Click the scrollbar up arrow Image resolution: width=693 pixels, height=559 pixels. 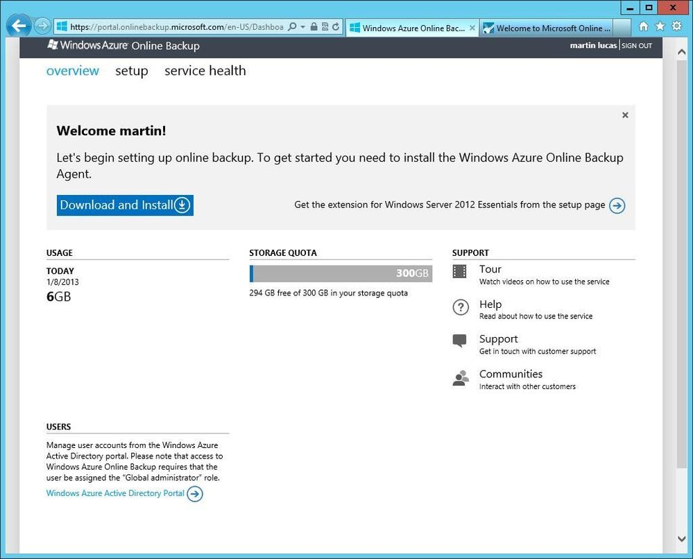681,52
